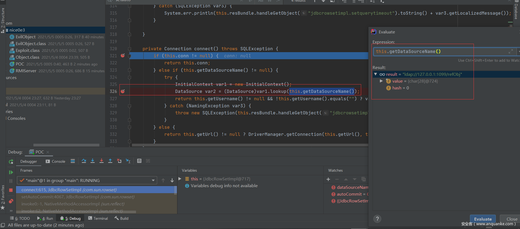Open the Terminal tool window tab
Image resolution: width=520 pixels, height=229 pixels.
tap(98, 218)
